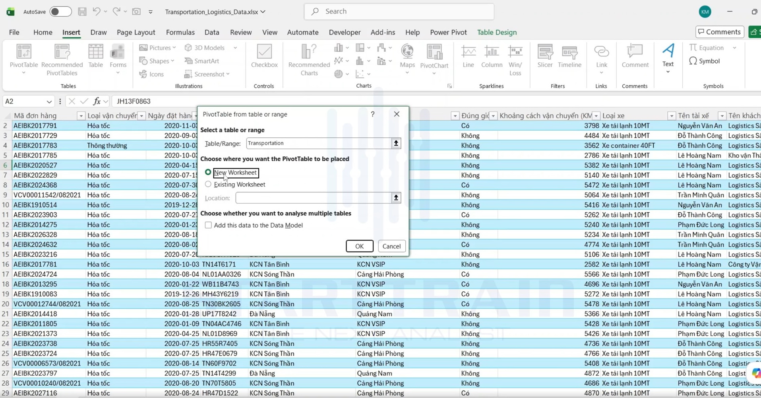Image resolution: width=761 pixels, height=398 pixels.
Task: Click the Save icon in the title bar
Action: pos(82,12)
